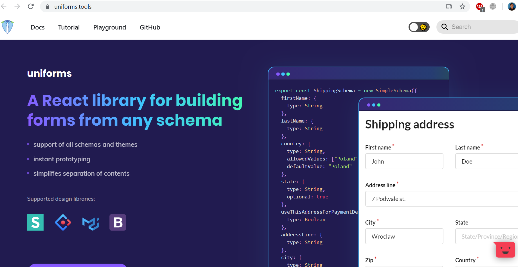Click the Last name field with Doe
518x267 pixels.
coord(486,161)
